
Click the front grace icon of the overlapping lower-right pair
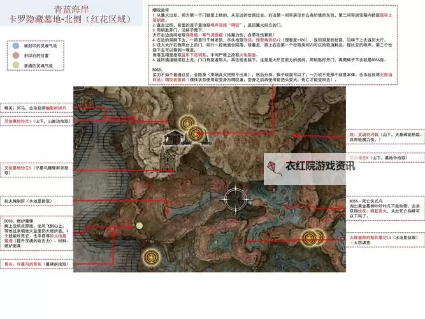(x=309, y=237)
